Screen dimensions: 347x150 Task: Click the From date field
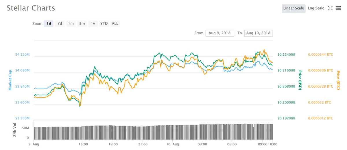(220, 33)
